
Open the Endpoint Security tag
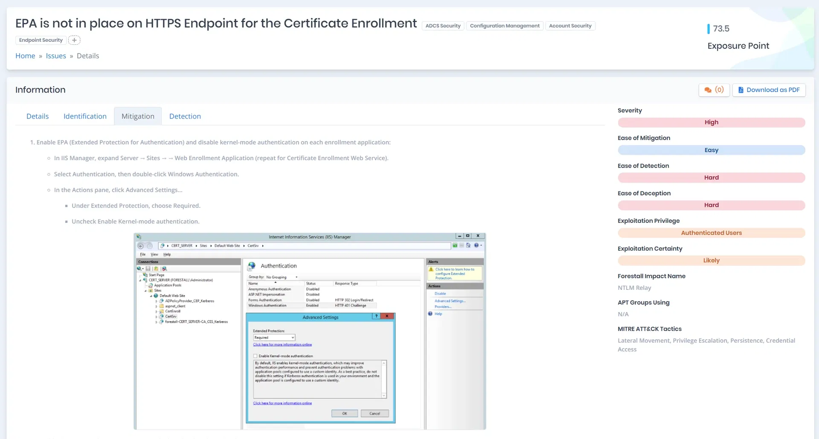41,40
